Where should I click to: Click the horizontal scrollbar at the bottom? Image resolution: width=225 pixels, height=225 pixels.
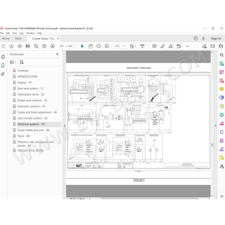click(x=150, y=198)
